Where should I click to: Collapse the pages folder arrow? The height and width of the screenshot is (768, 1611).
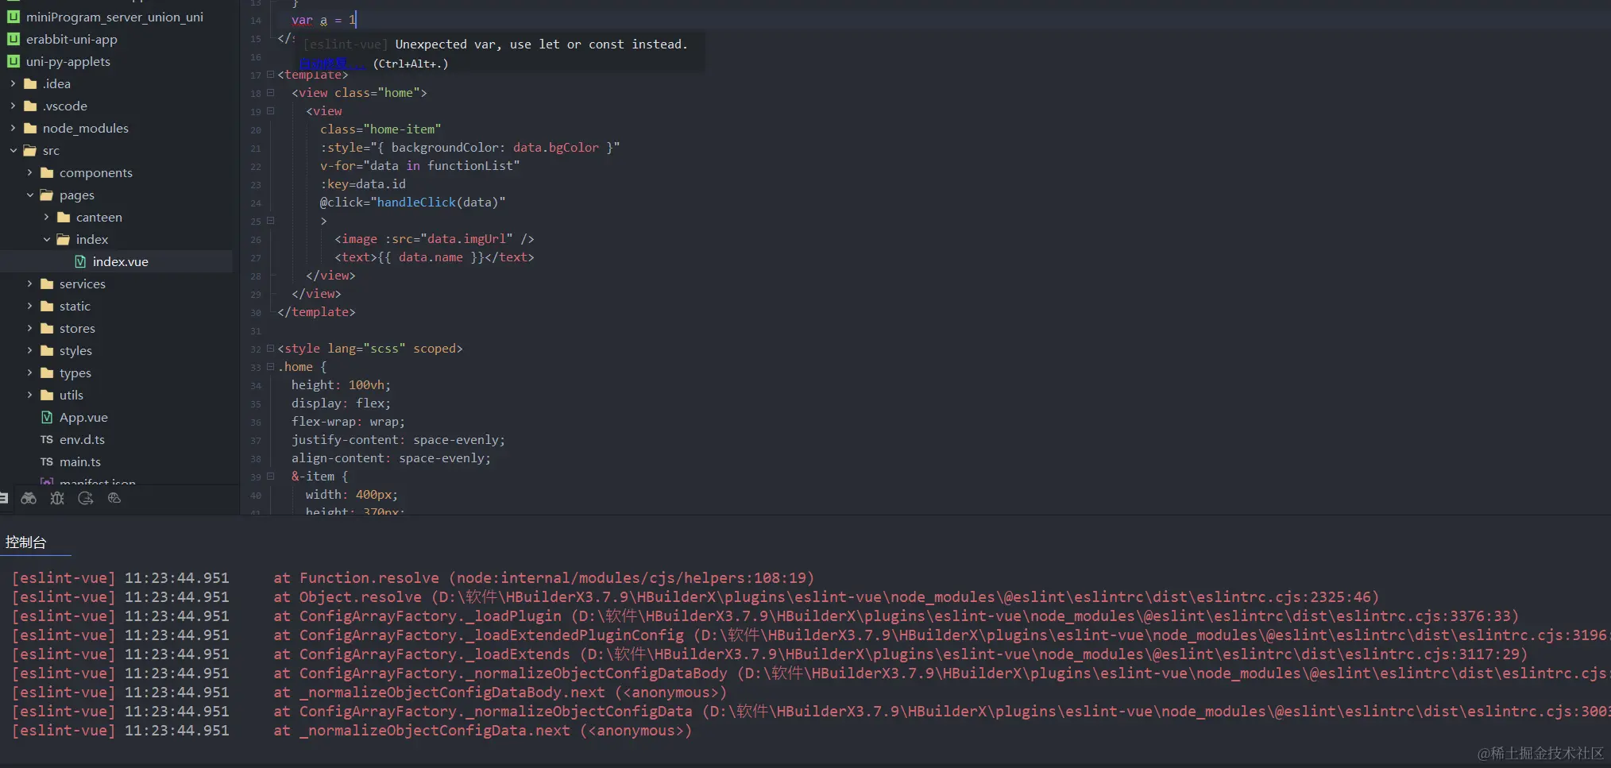pyautogui.click(x=29, y=195)
